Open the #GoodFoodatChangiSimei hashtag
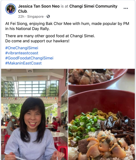 [29, 58]
